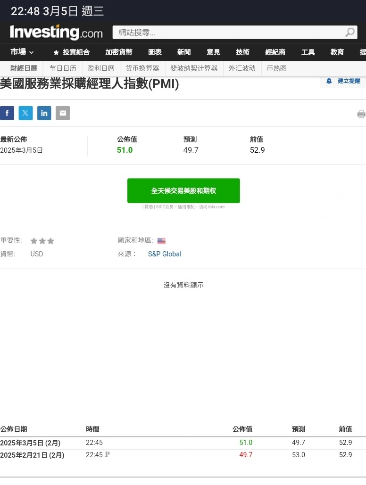Share via LinkedIn icon
366x485 pixels.
[x=44, y=113]
